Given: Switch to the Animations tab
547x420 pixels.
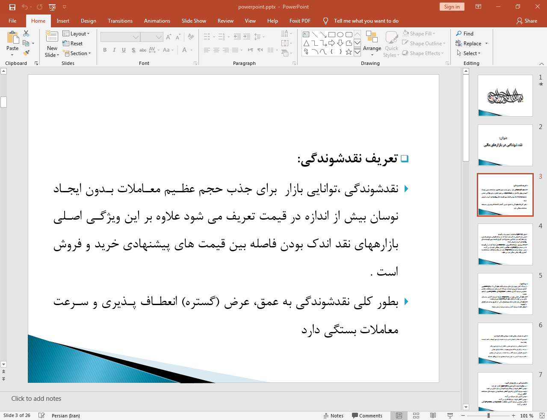Looking at the screenshot, I should (157, 21).
